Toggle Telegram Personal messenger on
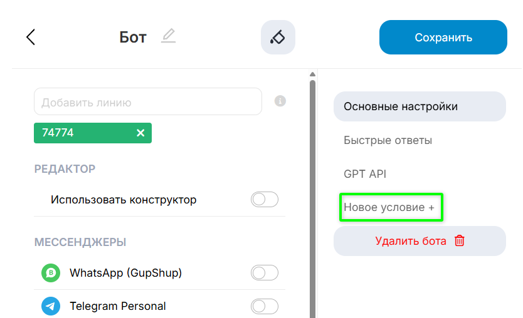Image resolution: width=523 pixels, height=318 pixels. pyautogui.click(x=264, y=306)
